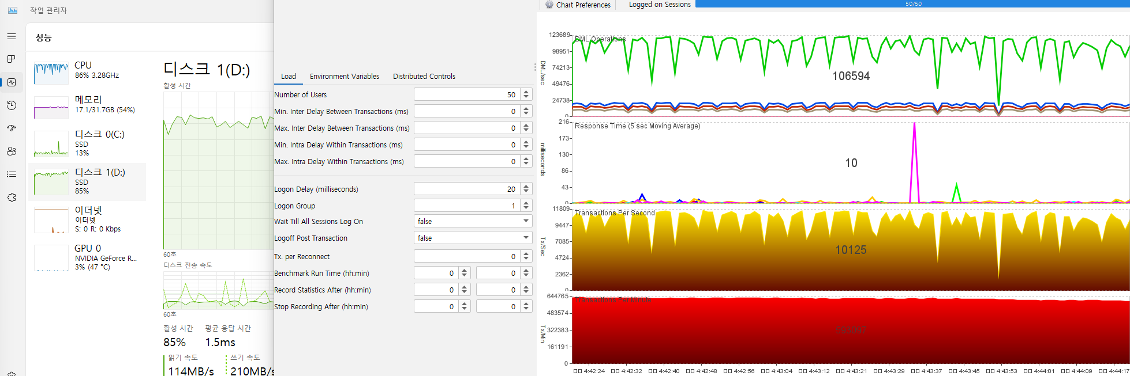Image resolution: width=1130 pixels, height=376 pixels.
Task: Click the Logged on Sessions label
Action: [659, 5]
